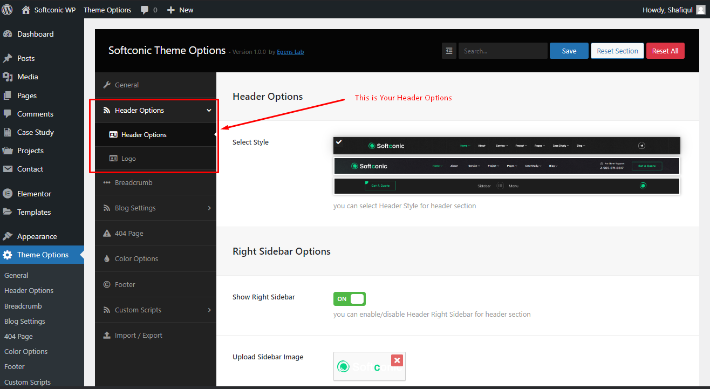Viewport: 710px width, 389px height.
Task: Open Footer section in options panel
Action: 155,284
